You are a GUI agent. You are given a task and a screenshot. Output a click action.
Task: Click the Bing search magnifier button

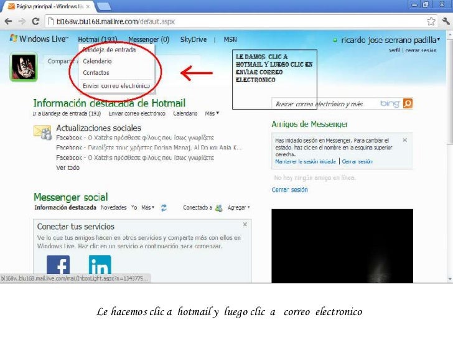pos(408,103)
